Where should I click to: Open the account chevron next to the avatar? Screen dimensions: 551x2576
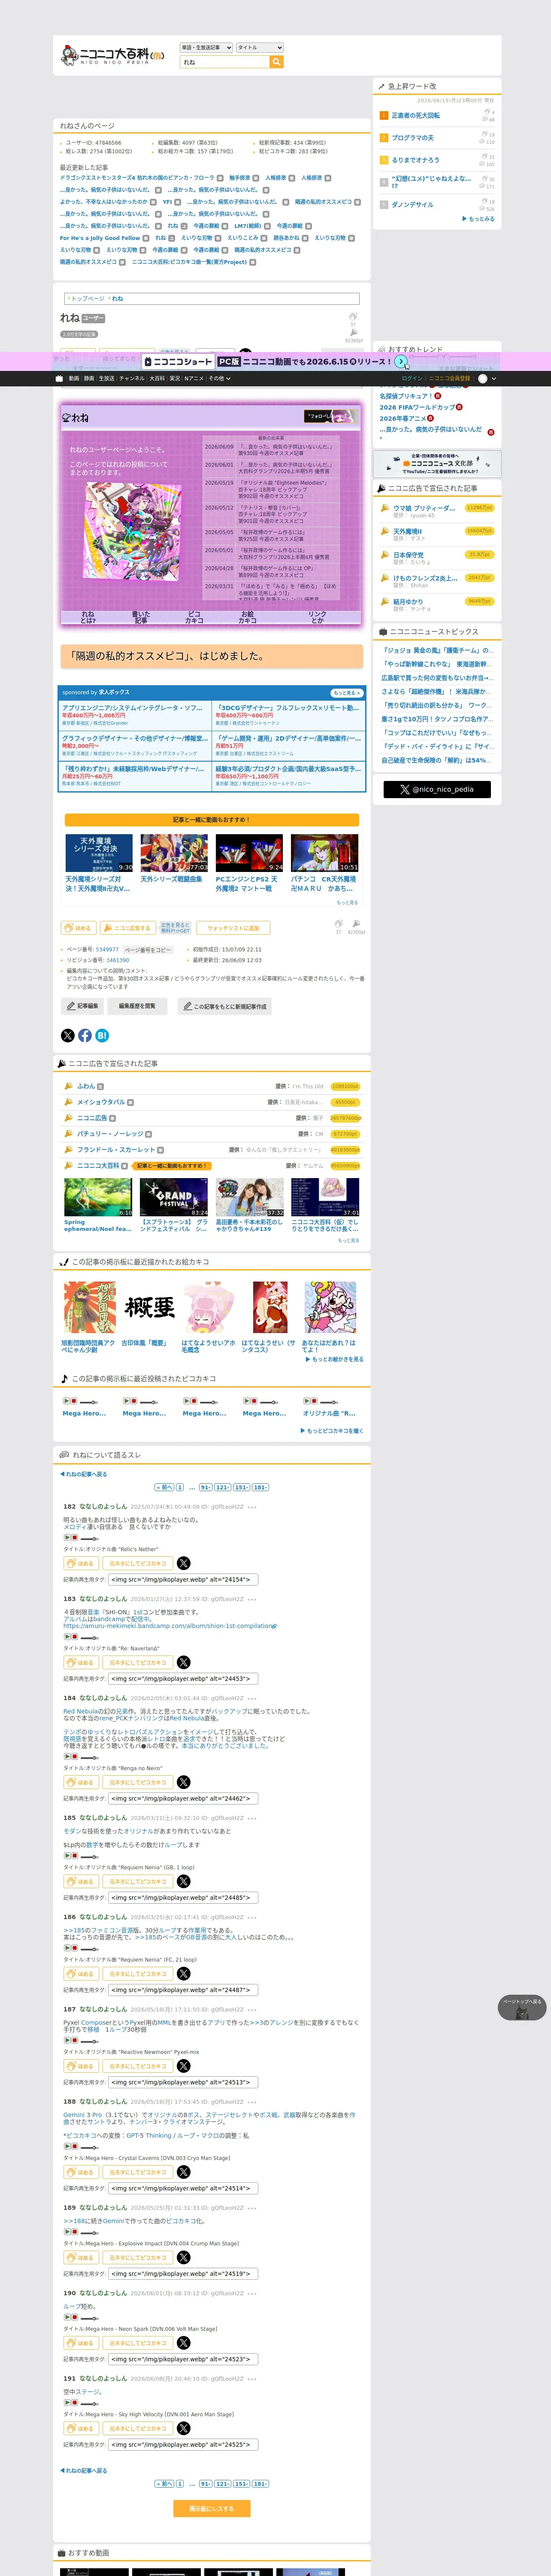(494, 379)
